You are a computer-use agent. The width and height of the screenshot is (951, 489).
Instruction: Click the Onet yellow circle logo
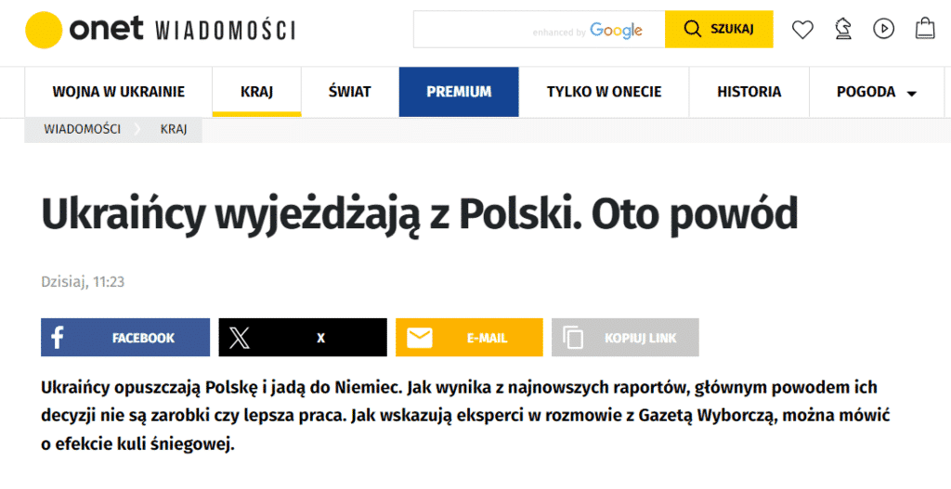point(44,30)
